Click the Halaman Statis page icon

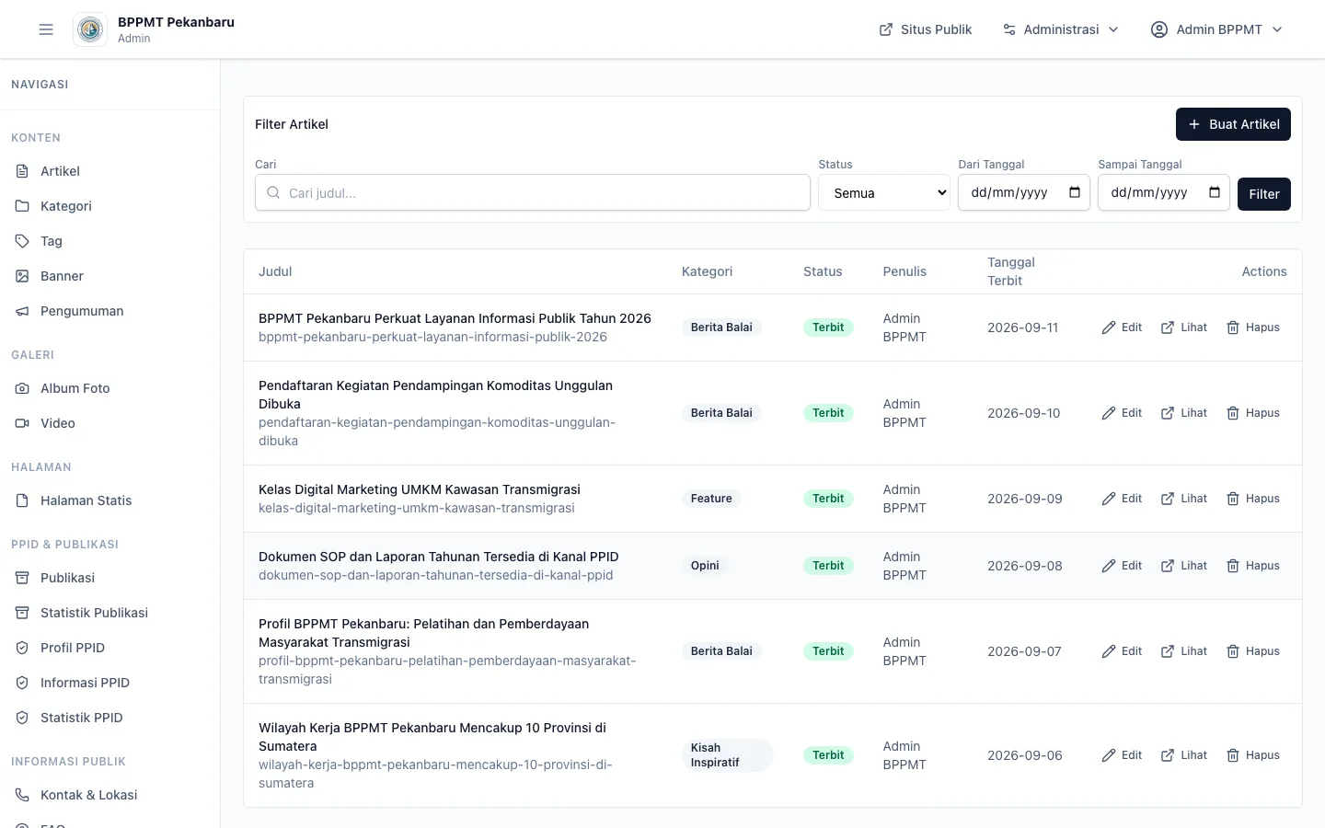[22, 500]
